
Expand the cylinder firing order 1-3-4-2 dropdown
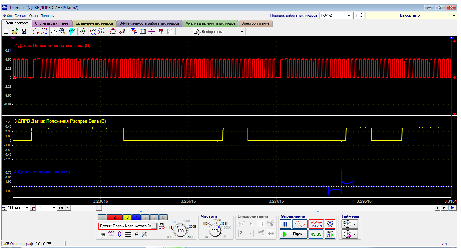coord(349,16)
